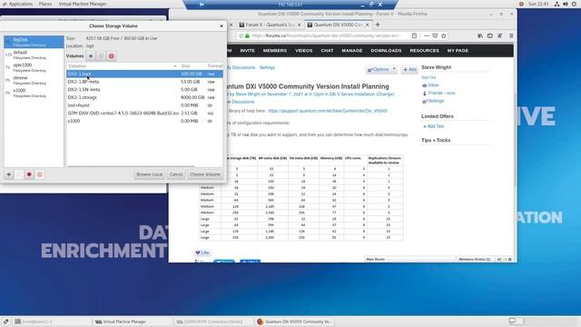This screenshot has width=581, height=327.
Task: Open MANAGE in forum navigation
Action: pos(352,51)
